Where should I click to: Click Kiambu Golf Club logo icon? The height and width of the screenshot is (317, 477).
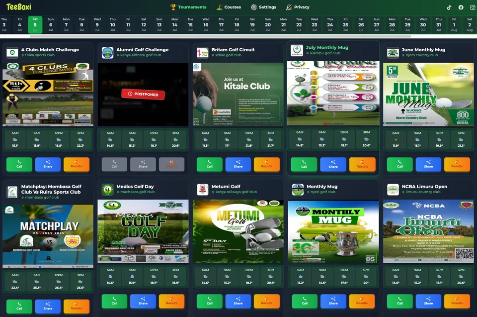tap(297, 50)
